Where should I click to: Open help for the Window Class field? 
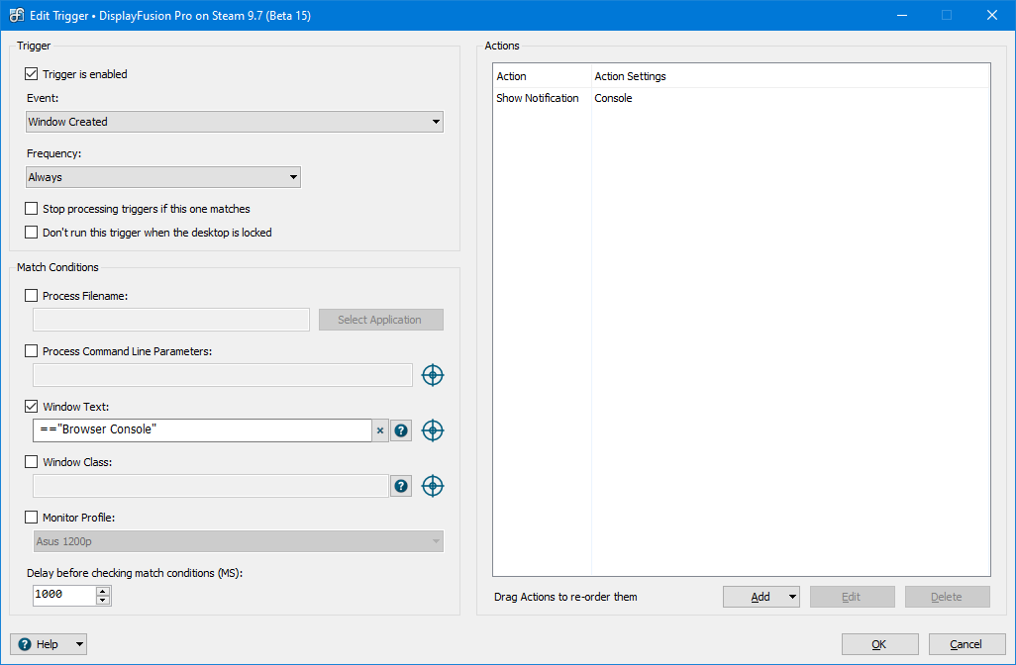click(x=401, y=486)
